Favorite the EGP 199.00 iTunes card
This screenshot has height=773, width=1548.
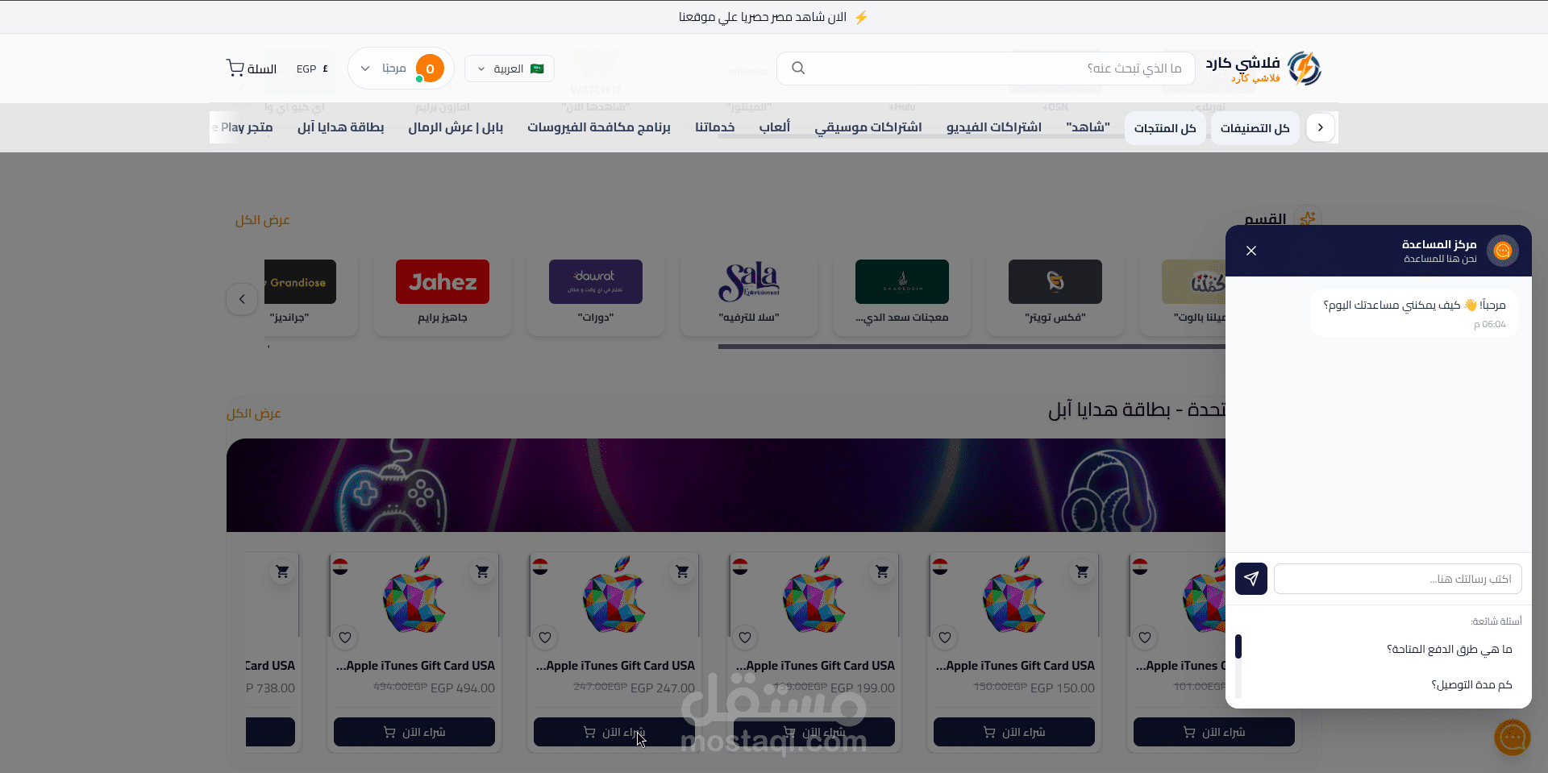(745, 638)
